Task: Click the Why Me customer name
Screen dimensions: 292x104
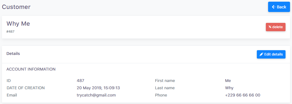Action: [18, 23]
